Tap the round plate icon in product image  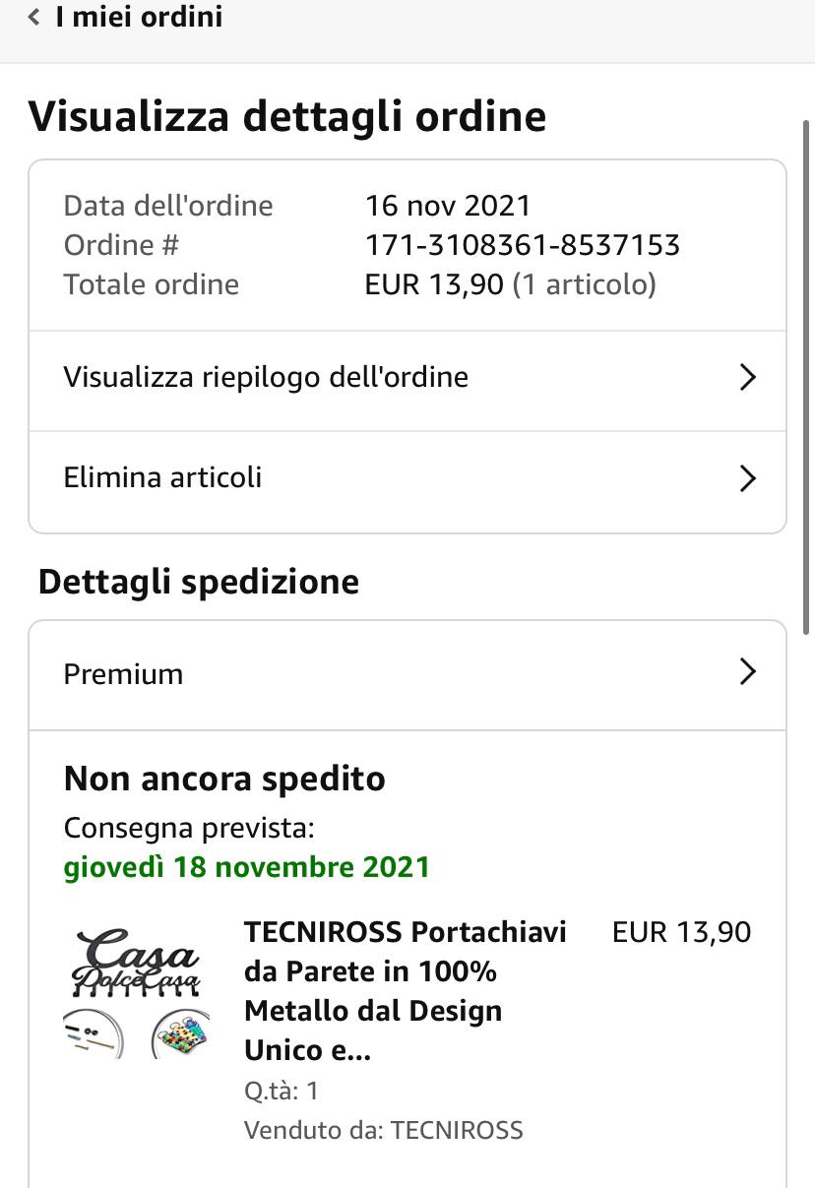(94, 1034)
